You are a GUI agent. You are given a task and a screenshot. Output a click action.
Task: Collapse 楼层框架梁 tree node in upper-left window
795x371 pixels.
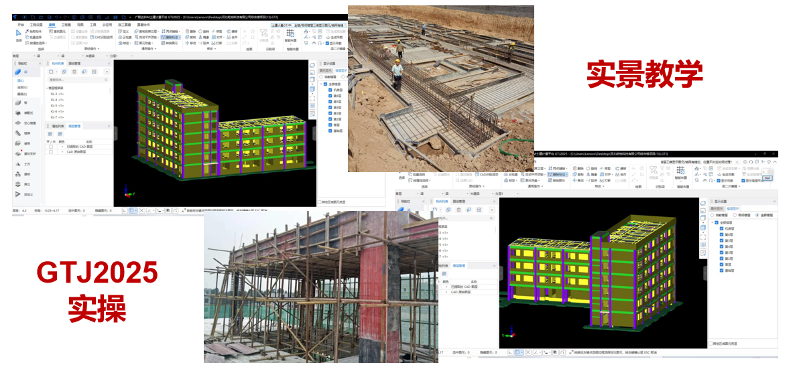pos(47,88)
